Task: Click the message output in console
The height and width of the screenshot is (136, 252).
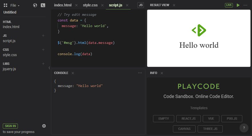Action: 80,86
